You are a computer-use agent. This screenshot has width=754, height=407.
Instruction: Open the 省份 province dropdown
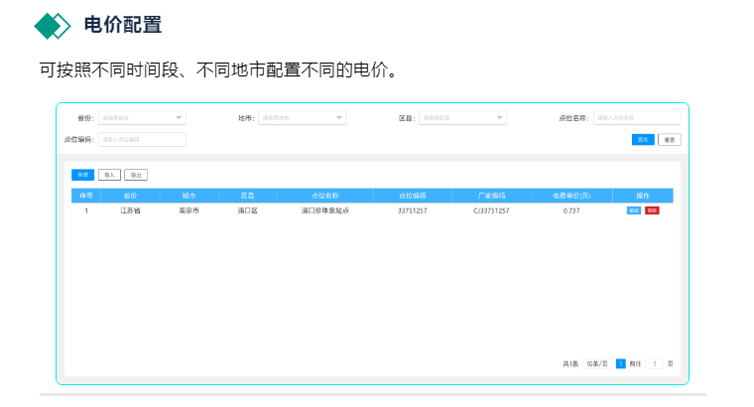[142, 118]
